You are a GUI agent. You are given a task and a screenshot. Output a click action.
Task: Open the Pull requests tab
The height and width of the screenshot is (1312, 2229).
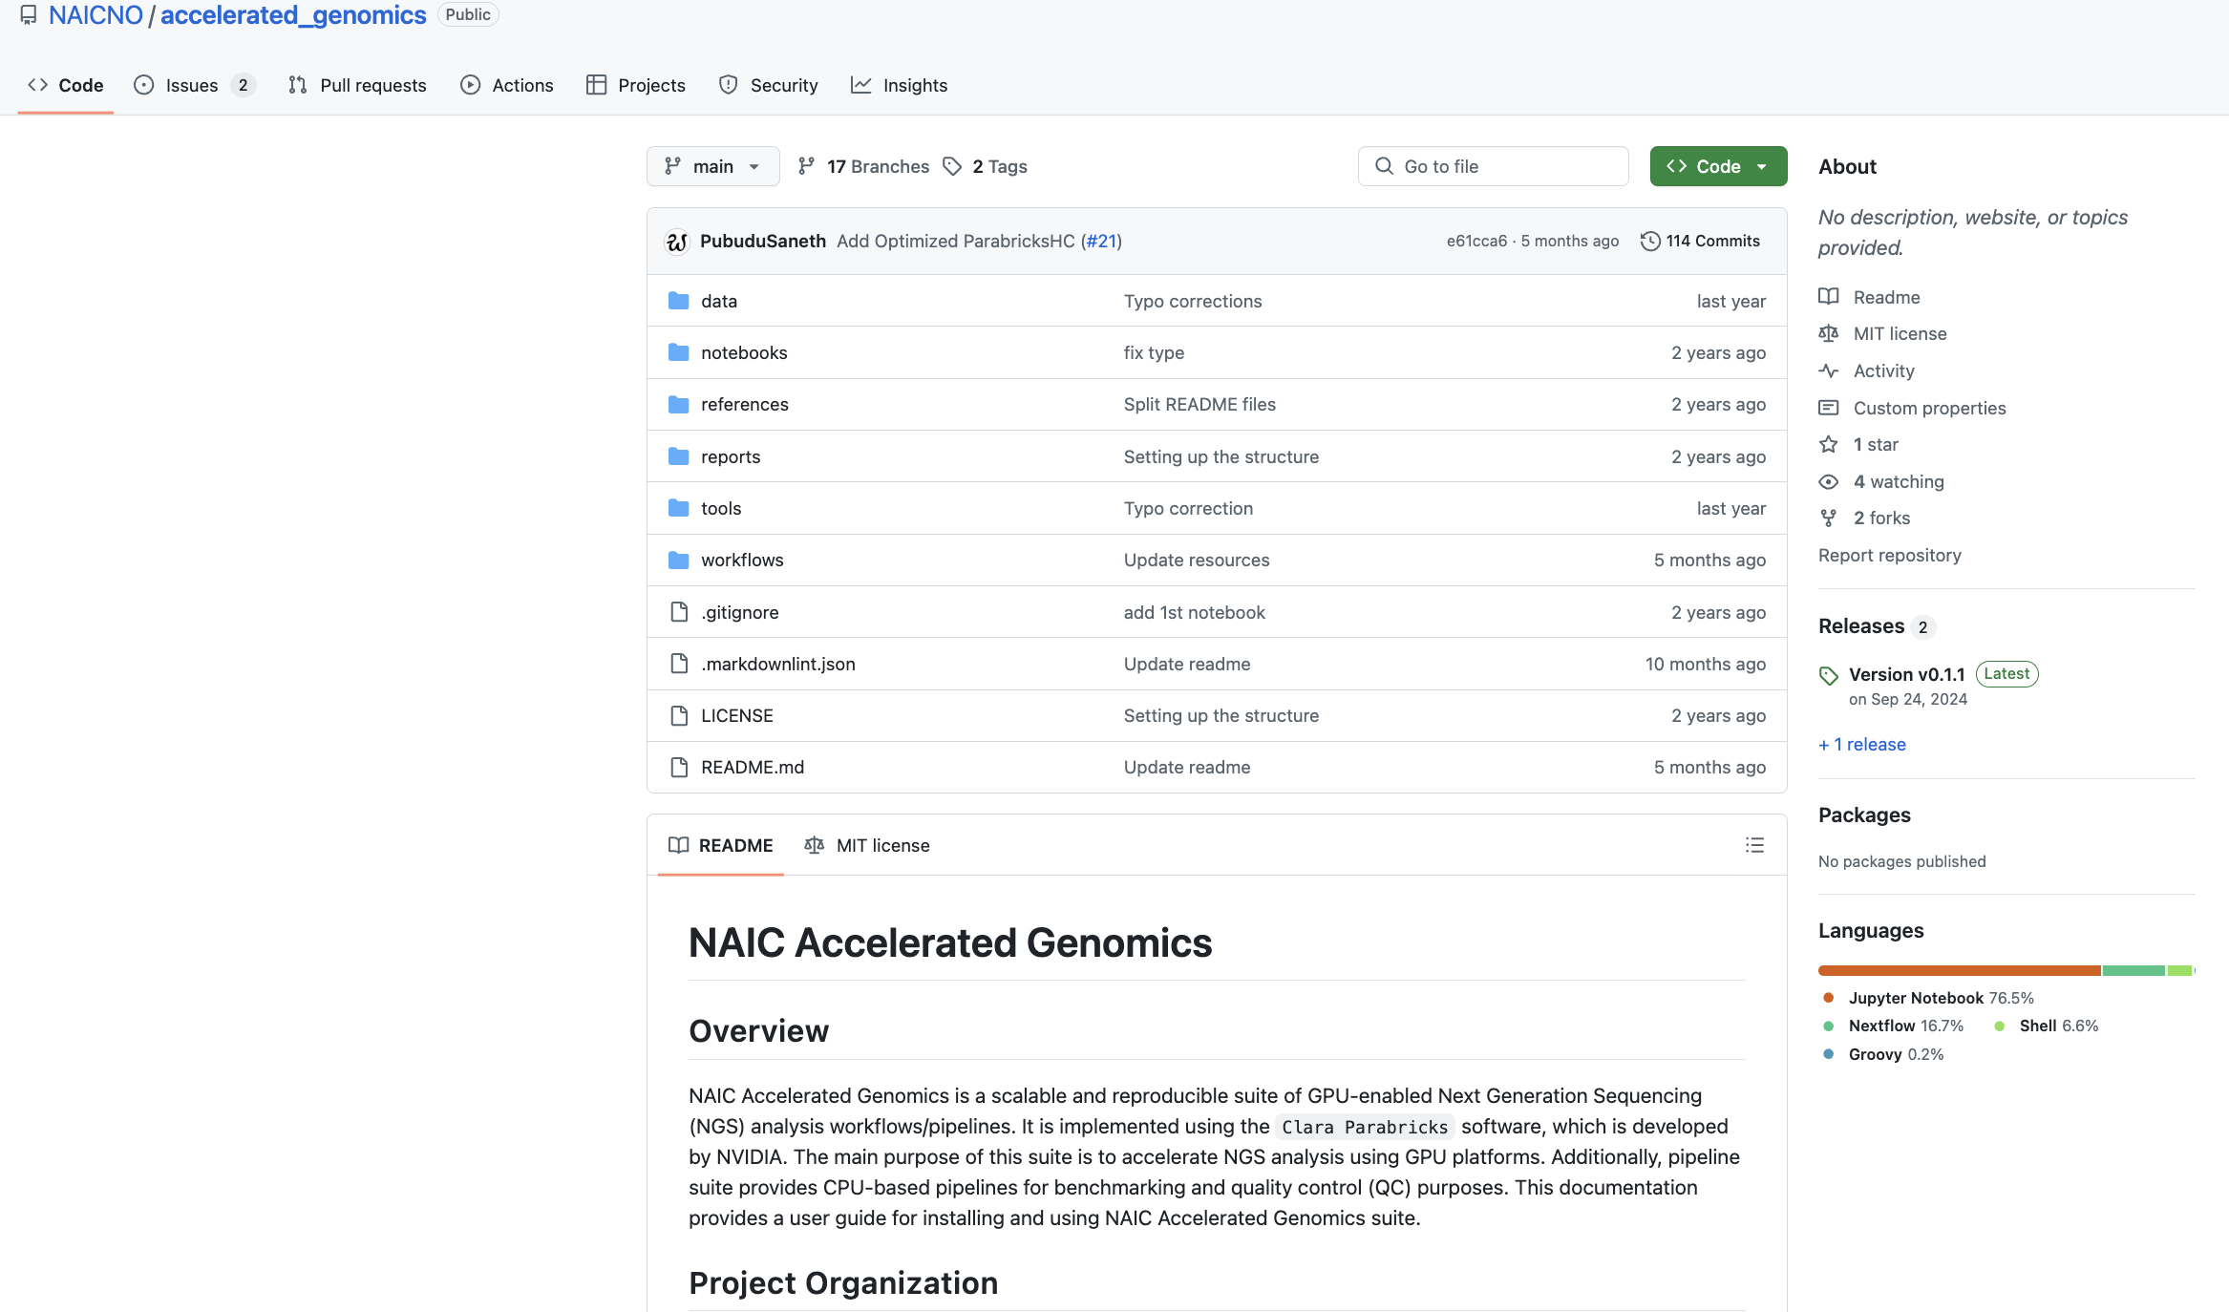pyautogui.click(x=357, y=85)
